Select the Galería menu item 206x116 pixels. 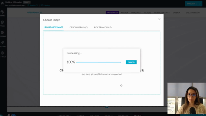tap(176, 13)
